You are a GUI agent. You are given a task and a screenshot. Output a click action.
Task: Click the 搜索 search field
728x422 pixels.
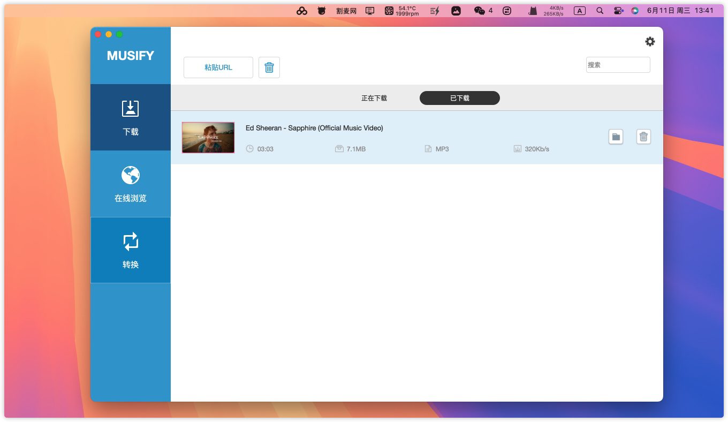618,65
